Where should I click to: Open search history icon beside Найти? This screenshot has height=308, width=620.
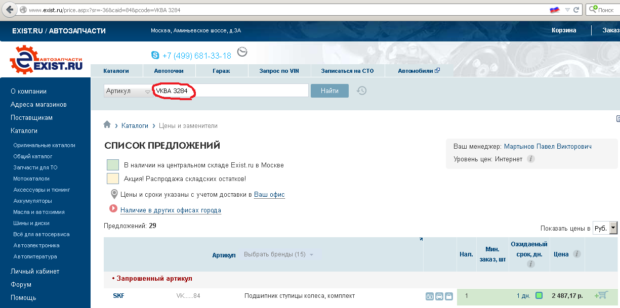pyautogui.click(x=361, y=91)
